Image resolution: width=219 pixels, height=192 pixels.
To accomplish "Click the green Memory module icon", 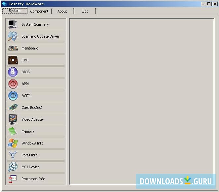I will (x=13, y=131).
